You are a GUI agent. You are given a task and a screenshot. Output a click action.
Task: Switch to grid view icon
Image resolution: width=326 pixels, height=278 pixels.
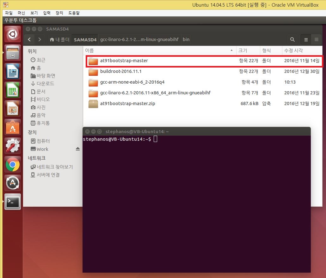316,39
